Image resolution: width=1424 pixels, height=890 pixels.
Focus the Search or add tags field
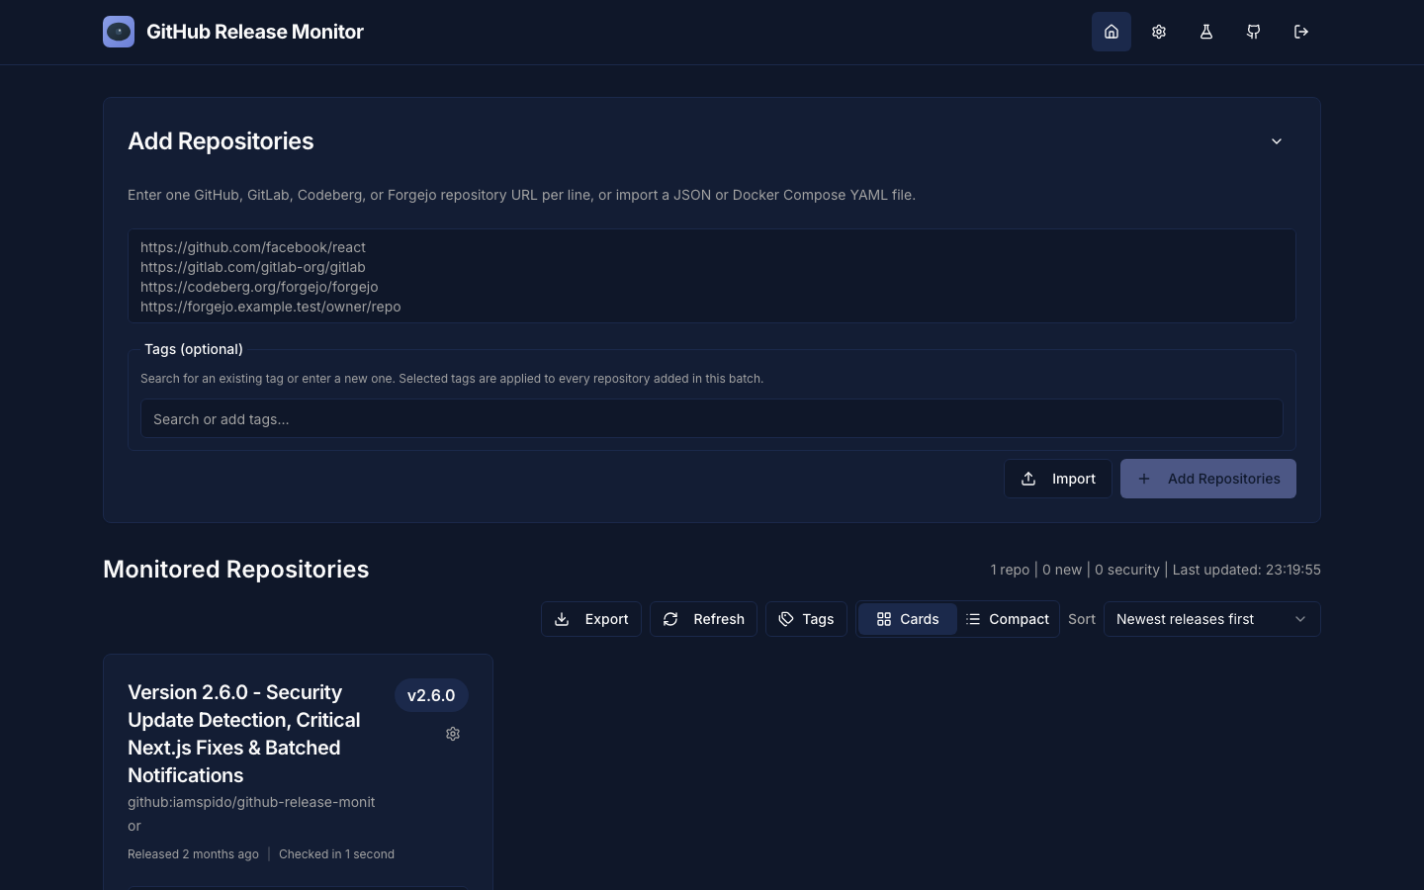(712, 418)
